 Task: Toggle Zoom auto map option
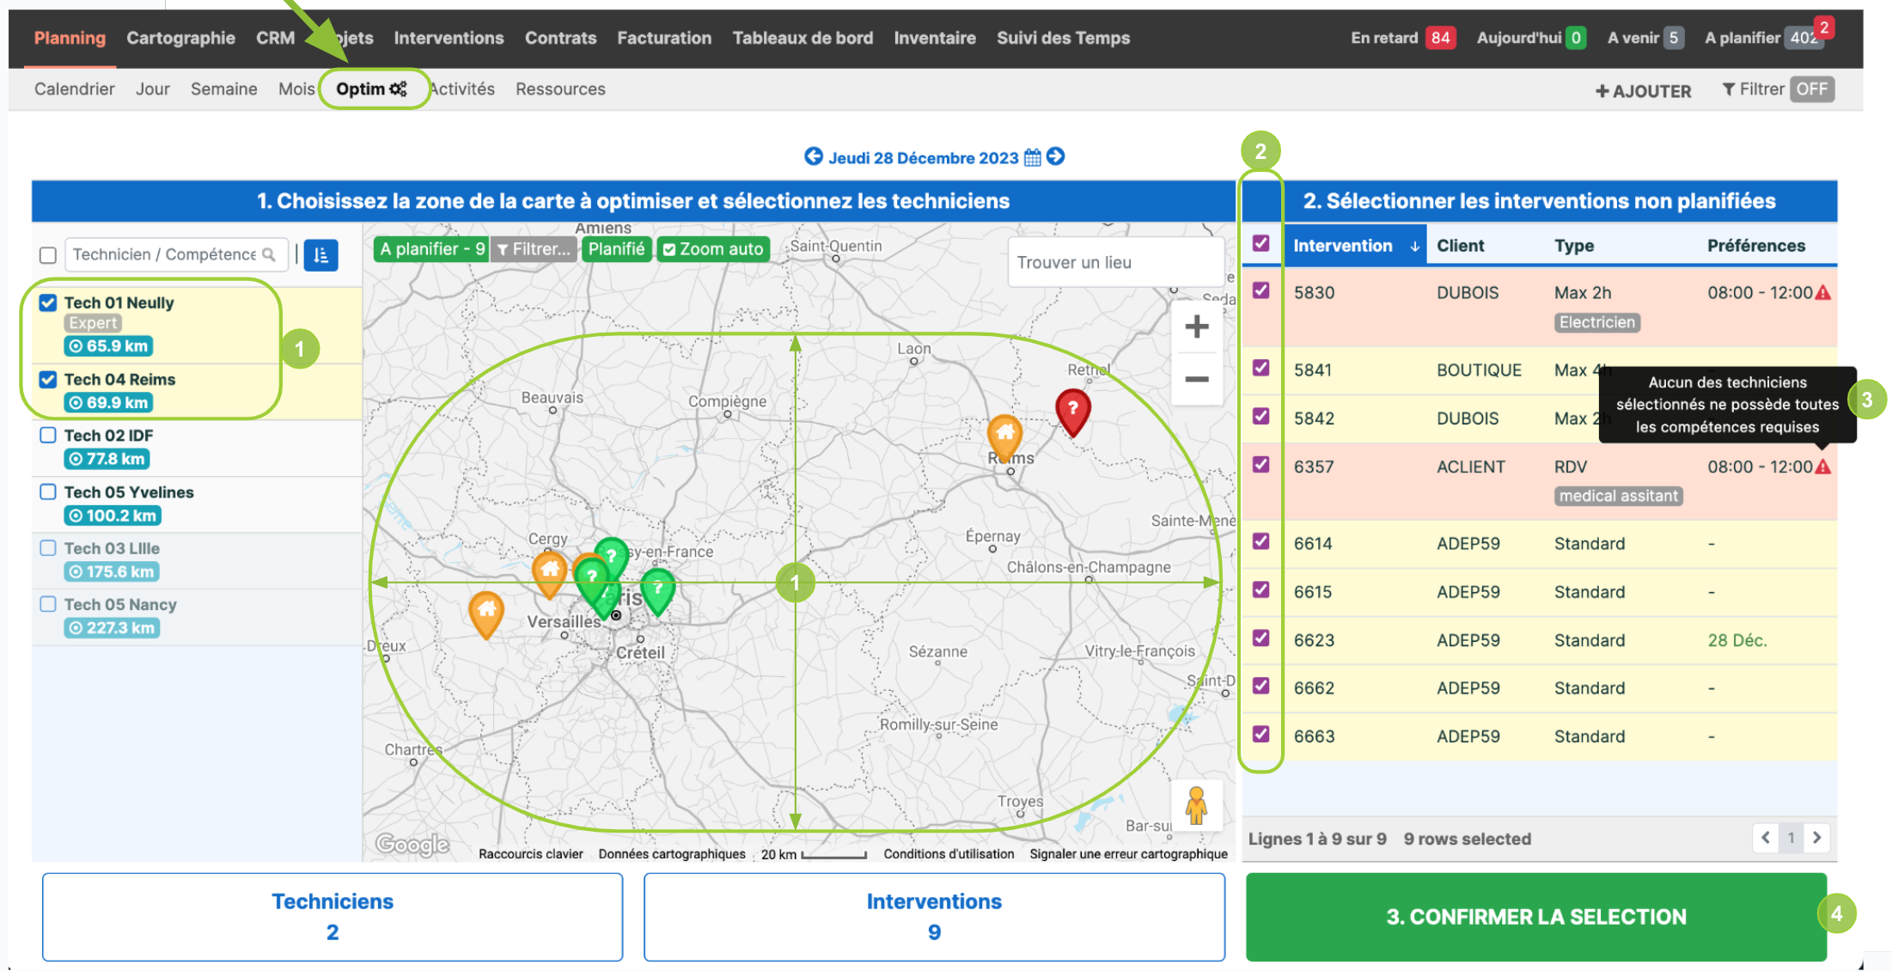713,249
